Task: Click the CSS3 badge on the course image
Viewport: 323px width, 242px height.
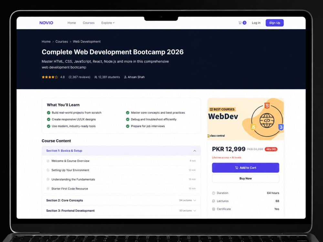Action: pos(281,127)
